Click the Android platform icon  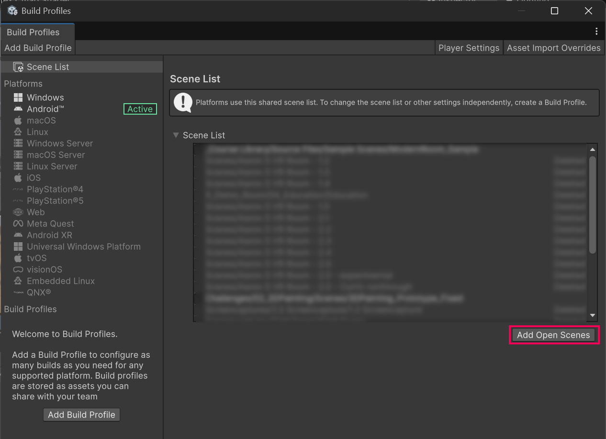(x=18, y=109)
